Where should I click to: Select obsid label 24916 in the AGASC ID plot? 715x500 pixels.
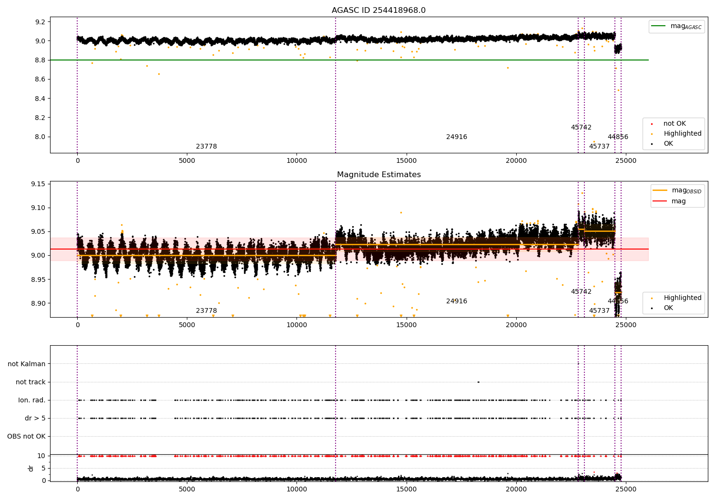tap(457, 137)
